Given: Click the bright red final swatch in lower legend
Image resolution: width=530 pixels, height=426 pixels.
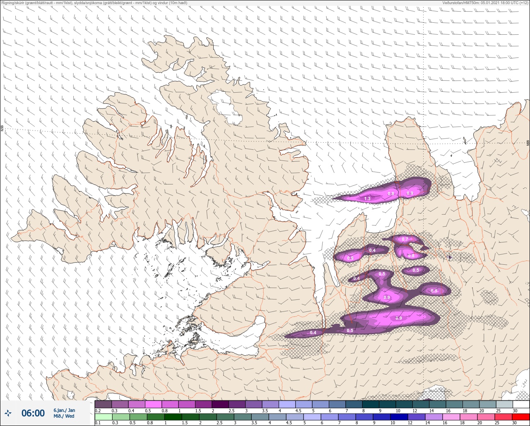Looking at the screenshot, I should click(521, 417).
